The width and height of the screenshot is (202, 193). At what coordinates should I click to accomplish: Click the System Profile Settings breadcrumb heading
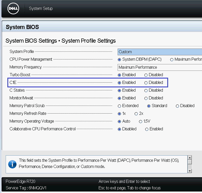[x=89, y=41]
